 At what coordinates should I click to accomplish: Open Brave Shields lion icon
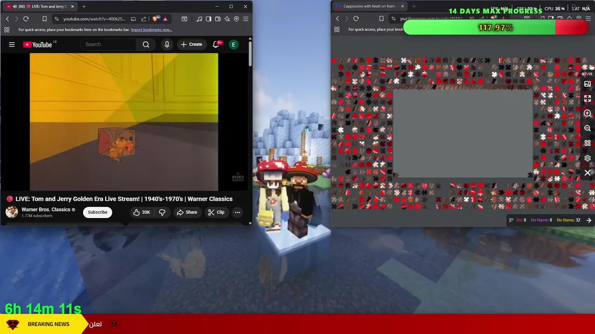click(x=155, y=19)
